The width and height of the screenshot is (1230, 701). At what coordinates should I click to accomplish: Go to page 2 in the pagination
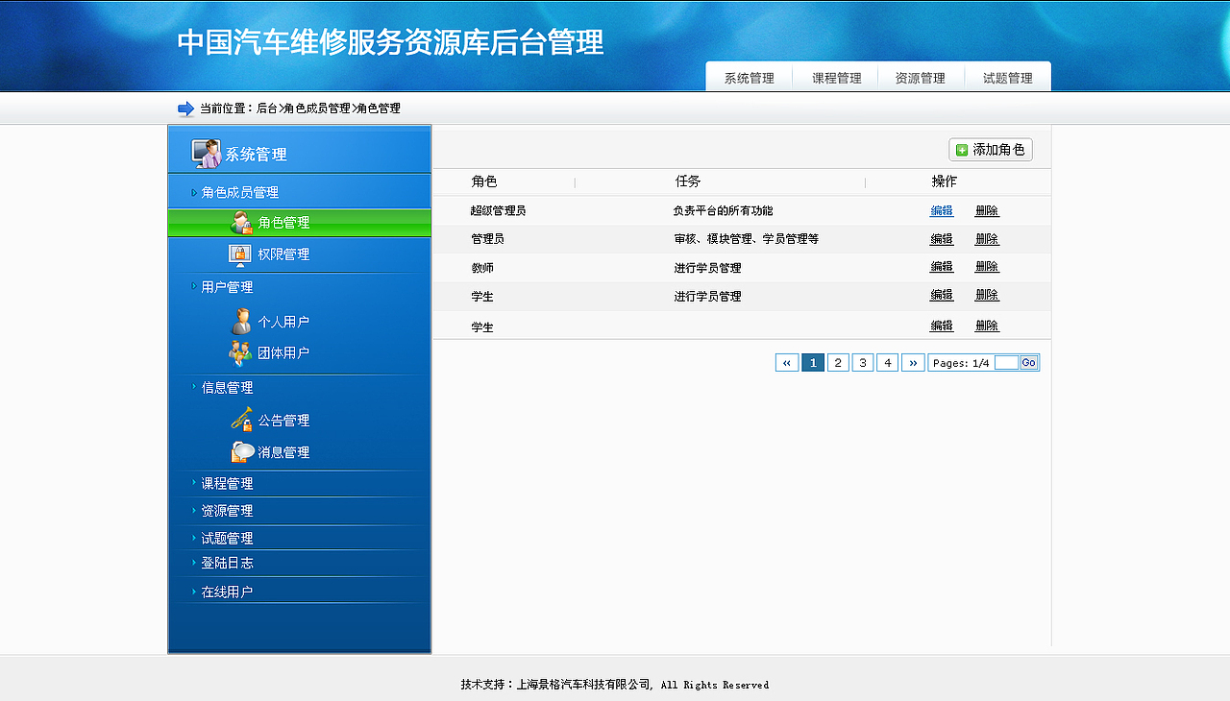point(838,362)
